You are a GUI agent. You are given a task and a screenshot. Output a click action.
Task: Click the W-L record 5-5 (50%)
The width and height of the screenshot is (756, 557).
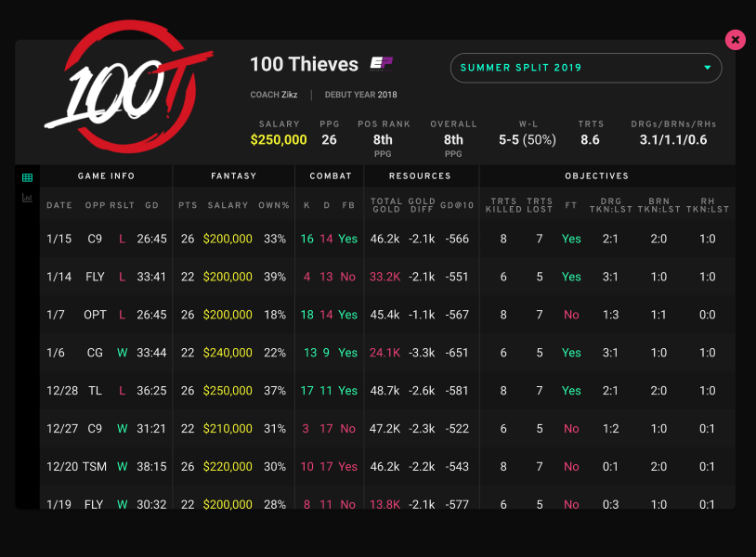pos(528,140)
